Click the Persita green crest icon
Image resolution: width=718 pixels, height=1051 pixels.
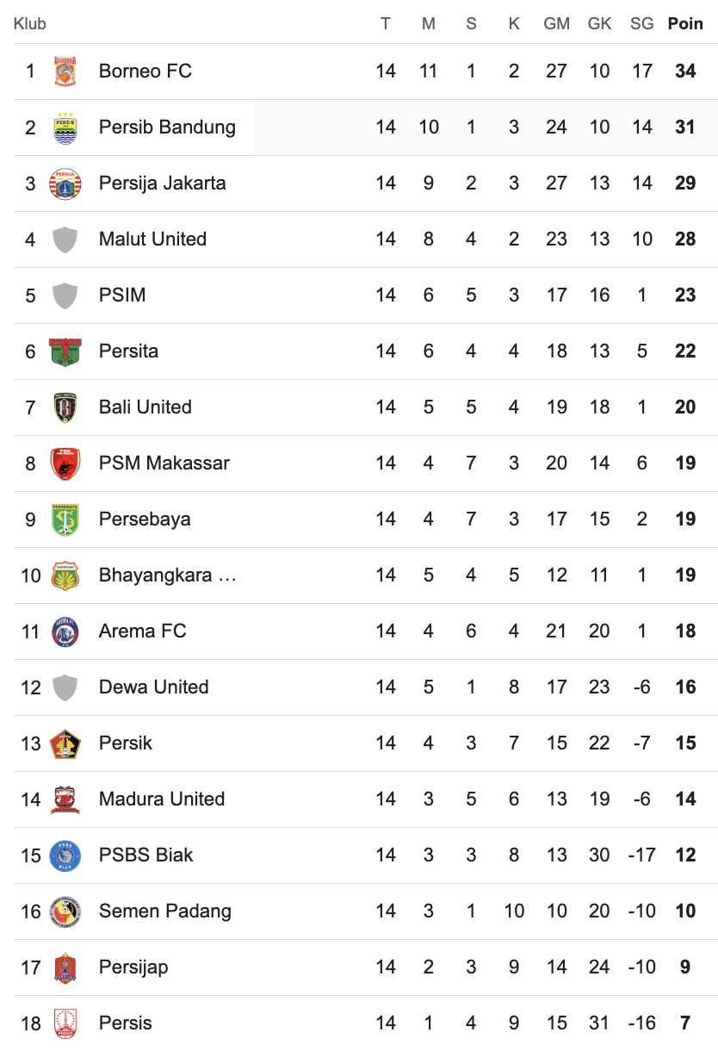click(65, 351)
